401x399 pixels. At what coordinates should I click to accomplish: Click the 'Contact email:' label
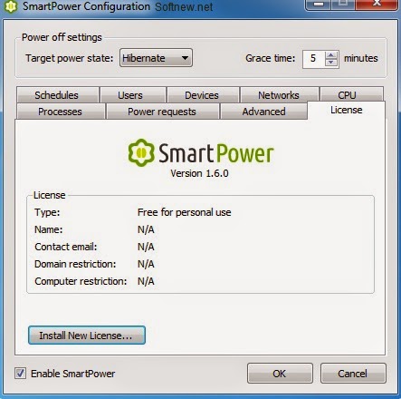[x=66, y=247]
